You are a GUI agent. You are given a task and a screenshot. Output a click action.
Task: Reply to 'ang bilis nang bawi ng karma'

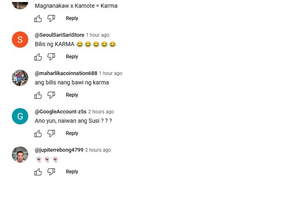72,95
